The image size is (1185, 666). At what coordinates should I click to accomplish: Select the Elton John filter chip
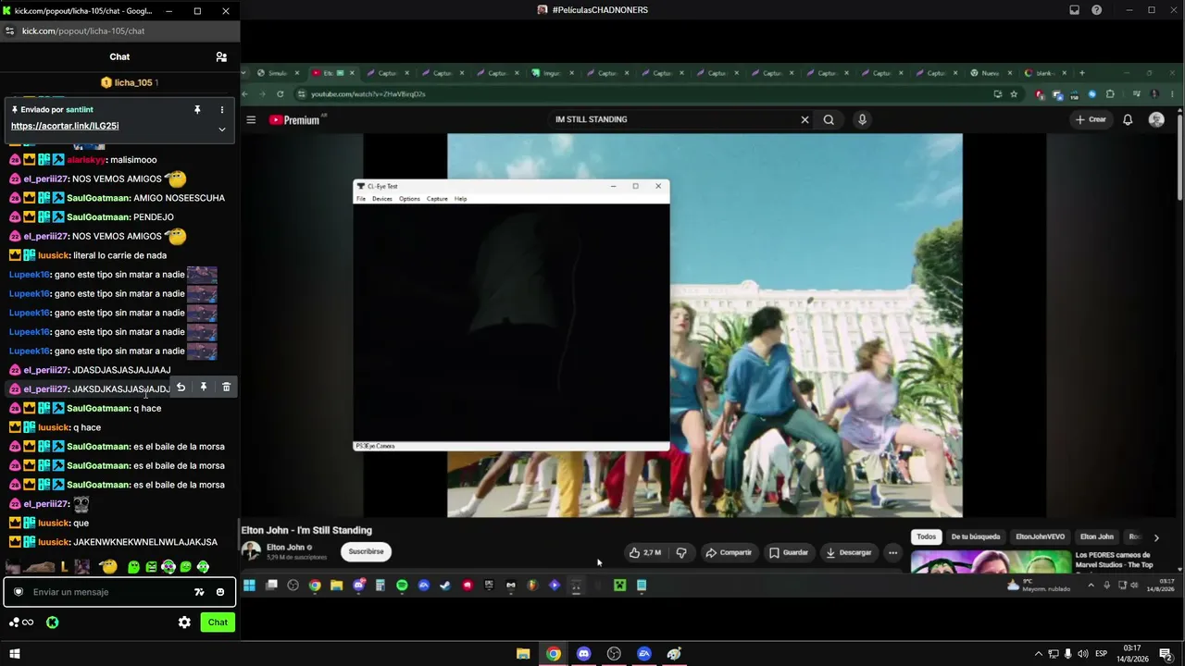[1097, 536]
